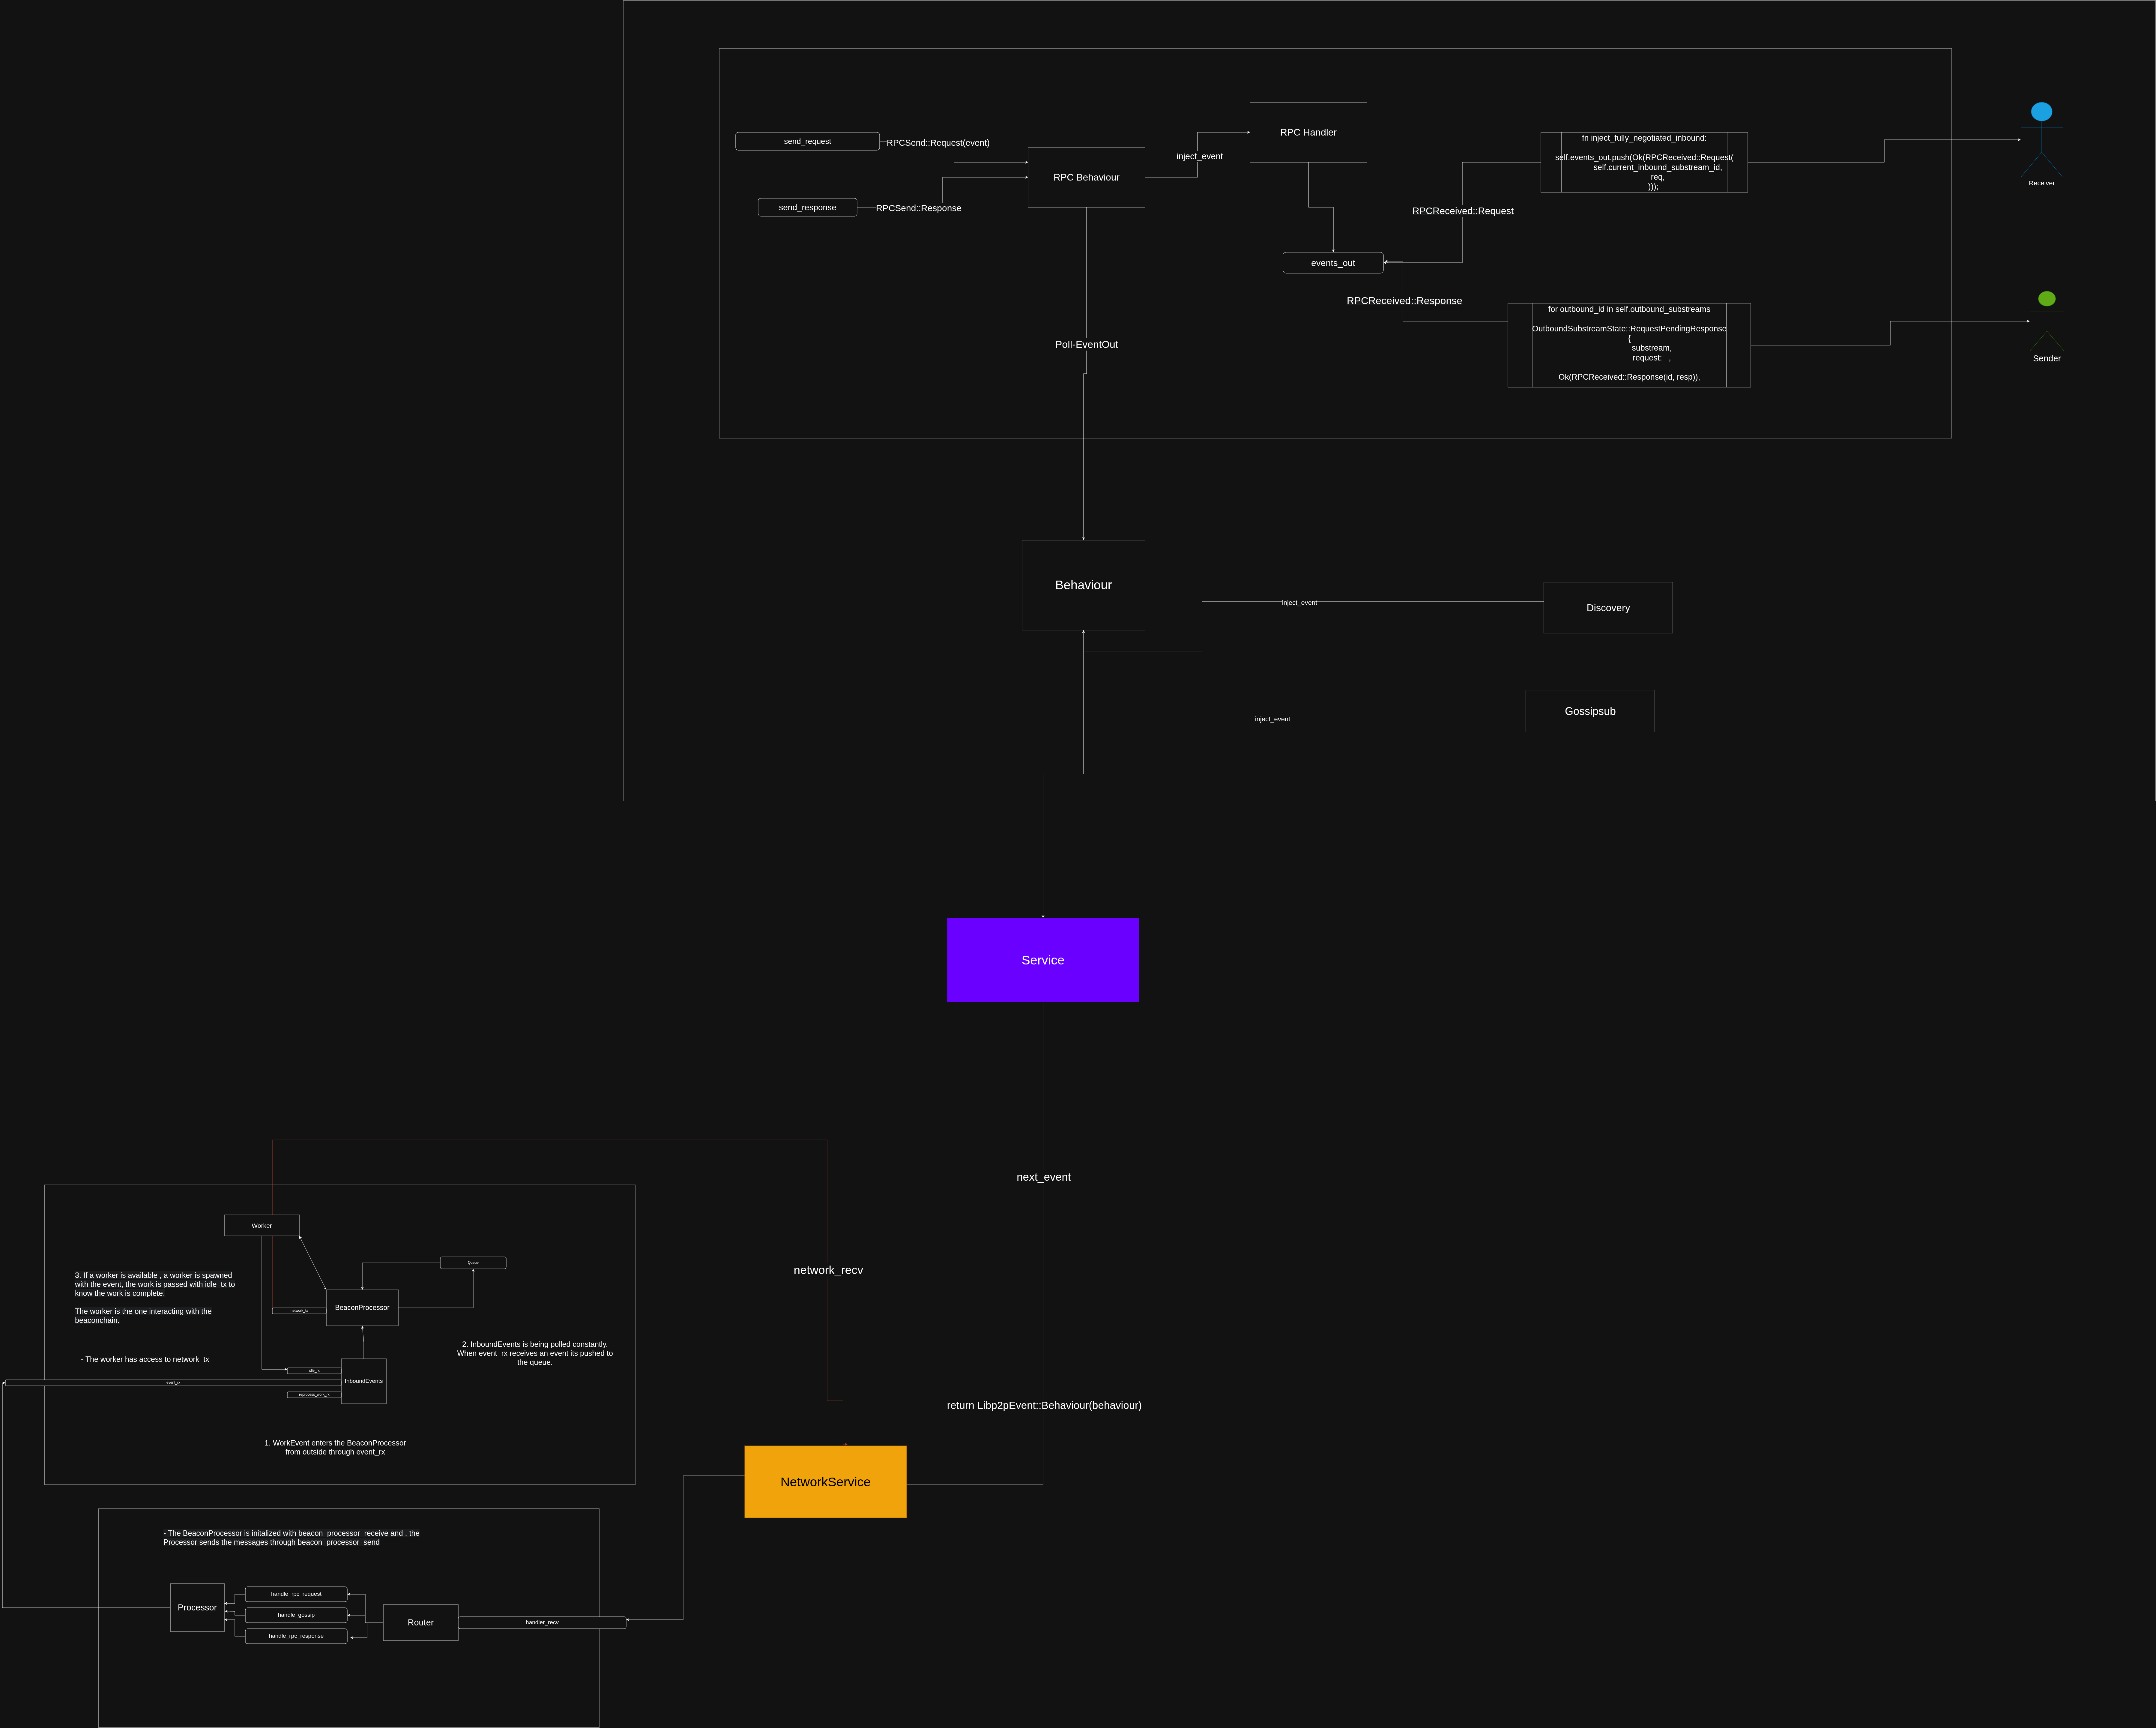This screenshot has height=1728, width=2156.
Task: Select the RPC Handler box
Action: point(1308,132)
